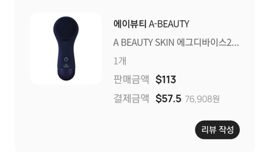
Task: Click the device handle in product image
Action: tap(66, 55)
